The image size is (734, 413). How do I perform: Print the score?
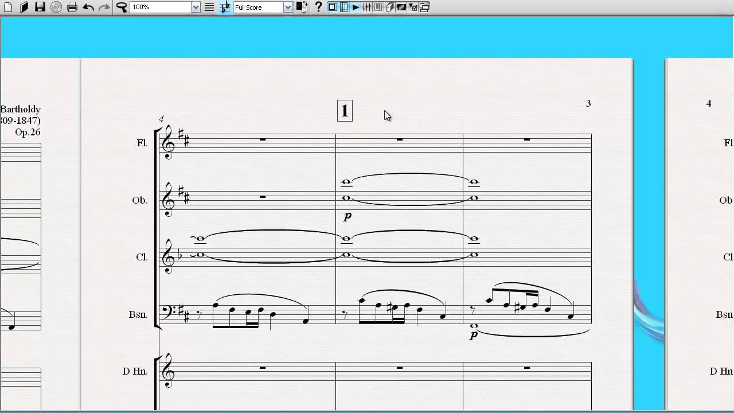click(x=72, y=7)
